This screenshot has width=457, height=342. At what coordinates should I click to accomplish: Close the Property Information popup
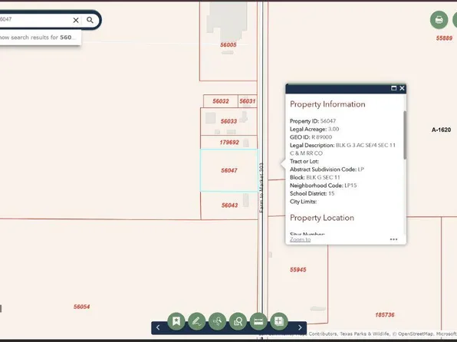coord(402,88)
